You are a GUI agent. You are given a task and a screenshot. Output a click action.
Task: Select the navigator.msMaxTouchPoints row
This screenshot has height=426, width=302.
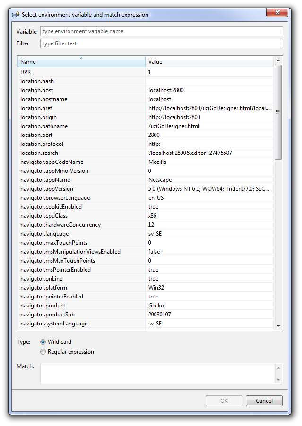(146, 261)
